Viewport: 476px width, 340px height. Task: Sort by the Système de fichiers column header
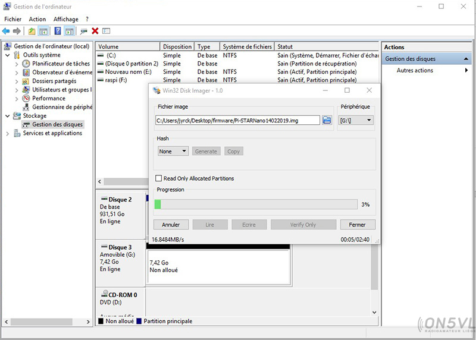tap(247, 46)
